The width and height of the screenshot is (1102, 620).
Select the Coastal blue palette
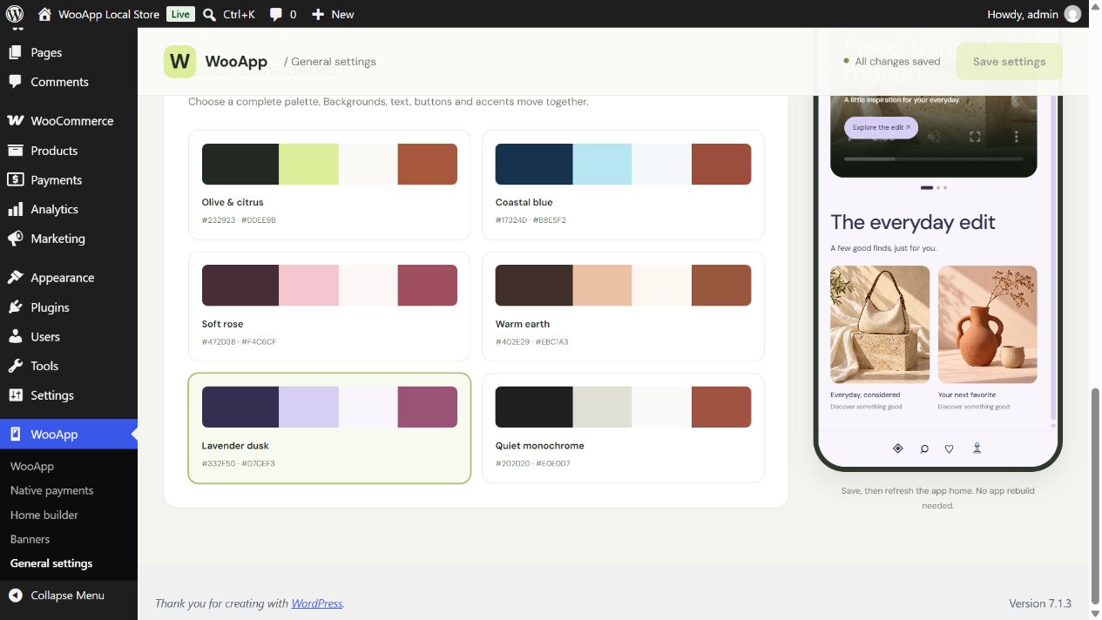point(623,185)
